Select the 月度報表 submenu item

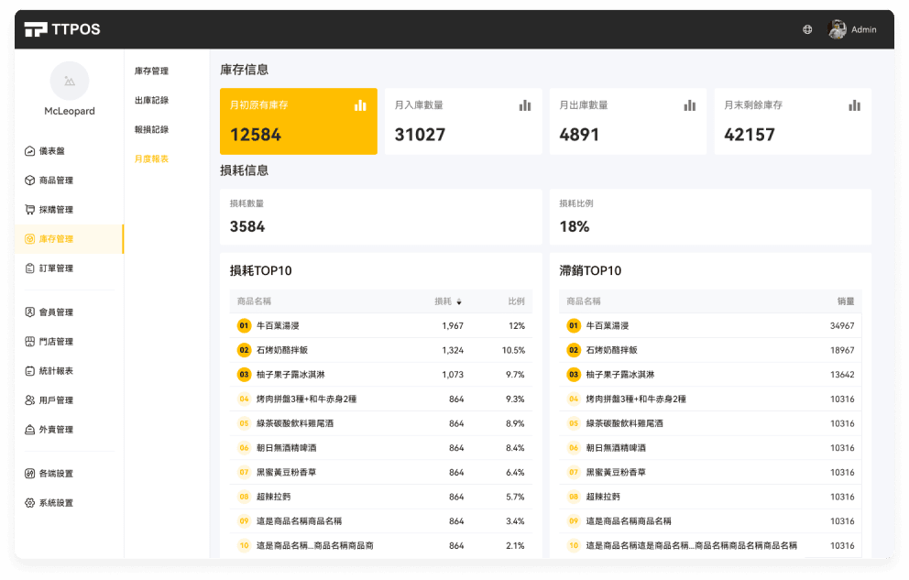[151, 159]
